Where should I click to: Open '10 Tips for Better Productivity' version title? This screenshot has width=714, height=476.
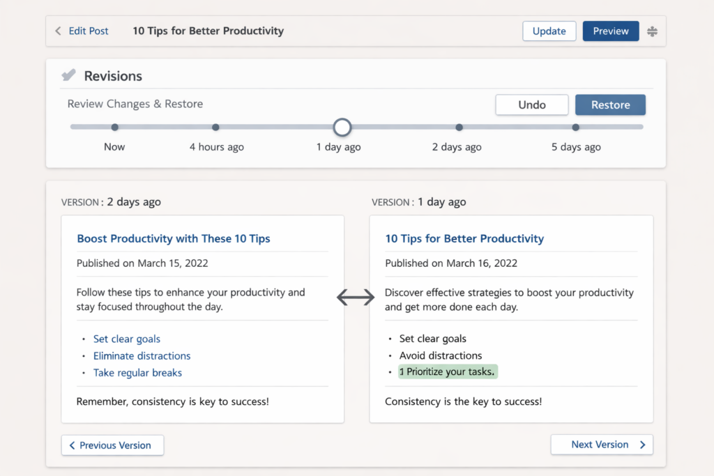click(x=464, y=238)
